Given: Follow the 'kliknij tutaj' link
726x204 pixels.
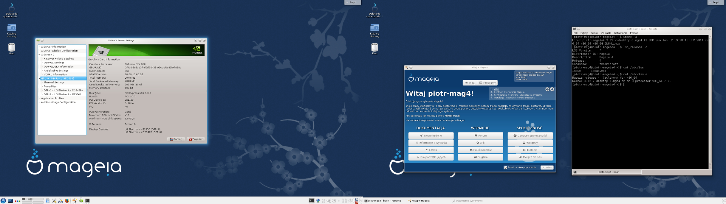Looking at the screenshot, I should 452,116.
